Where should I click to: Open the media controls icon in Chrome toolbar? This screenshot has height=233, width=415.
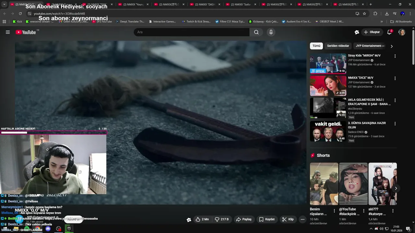coord(395,14)
